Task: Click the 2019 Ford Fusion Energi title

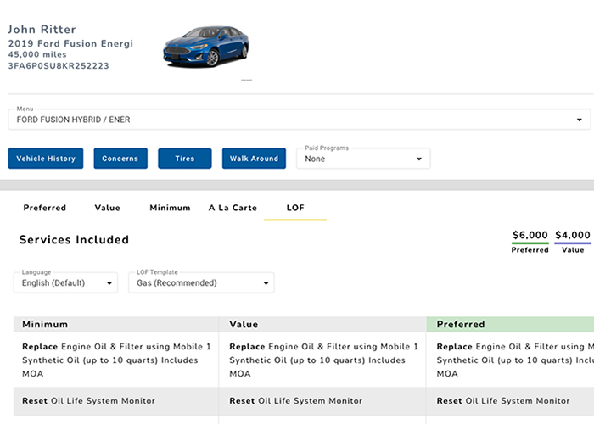Action: [70, 43]
